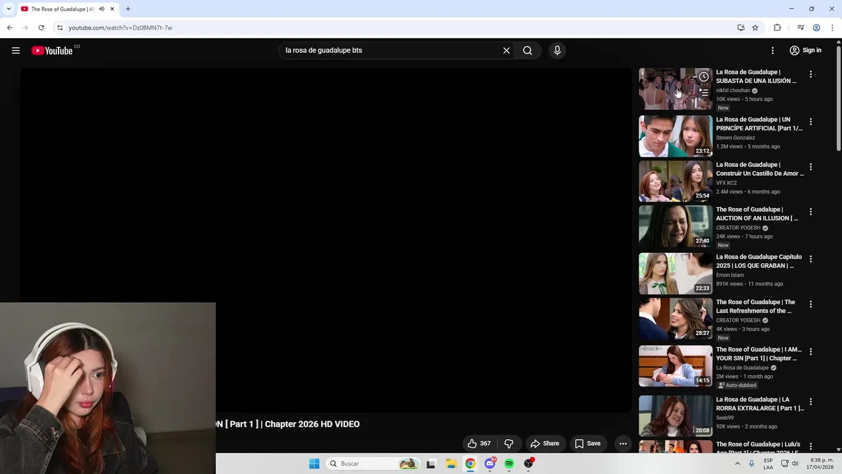Open the Chrome profile avatar

point(816,28)
